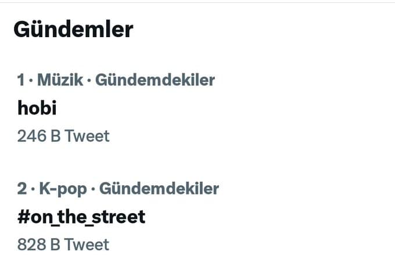Click Gündemdekiler label above hobi
The width and height of the screenshot is (395, 277).
tap(155, 80)
